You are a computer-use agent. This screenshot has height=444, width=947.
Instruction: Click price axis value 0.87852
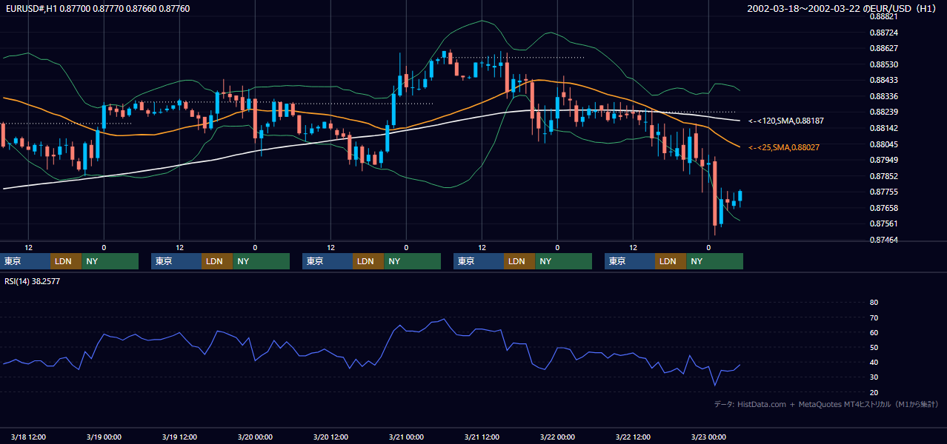(884, 176)
